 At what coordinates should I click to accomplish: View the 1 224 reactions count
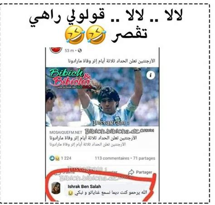pos(66,158)
